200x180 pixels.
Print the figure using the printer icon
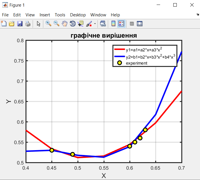coord(28,24)
